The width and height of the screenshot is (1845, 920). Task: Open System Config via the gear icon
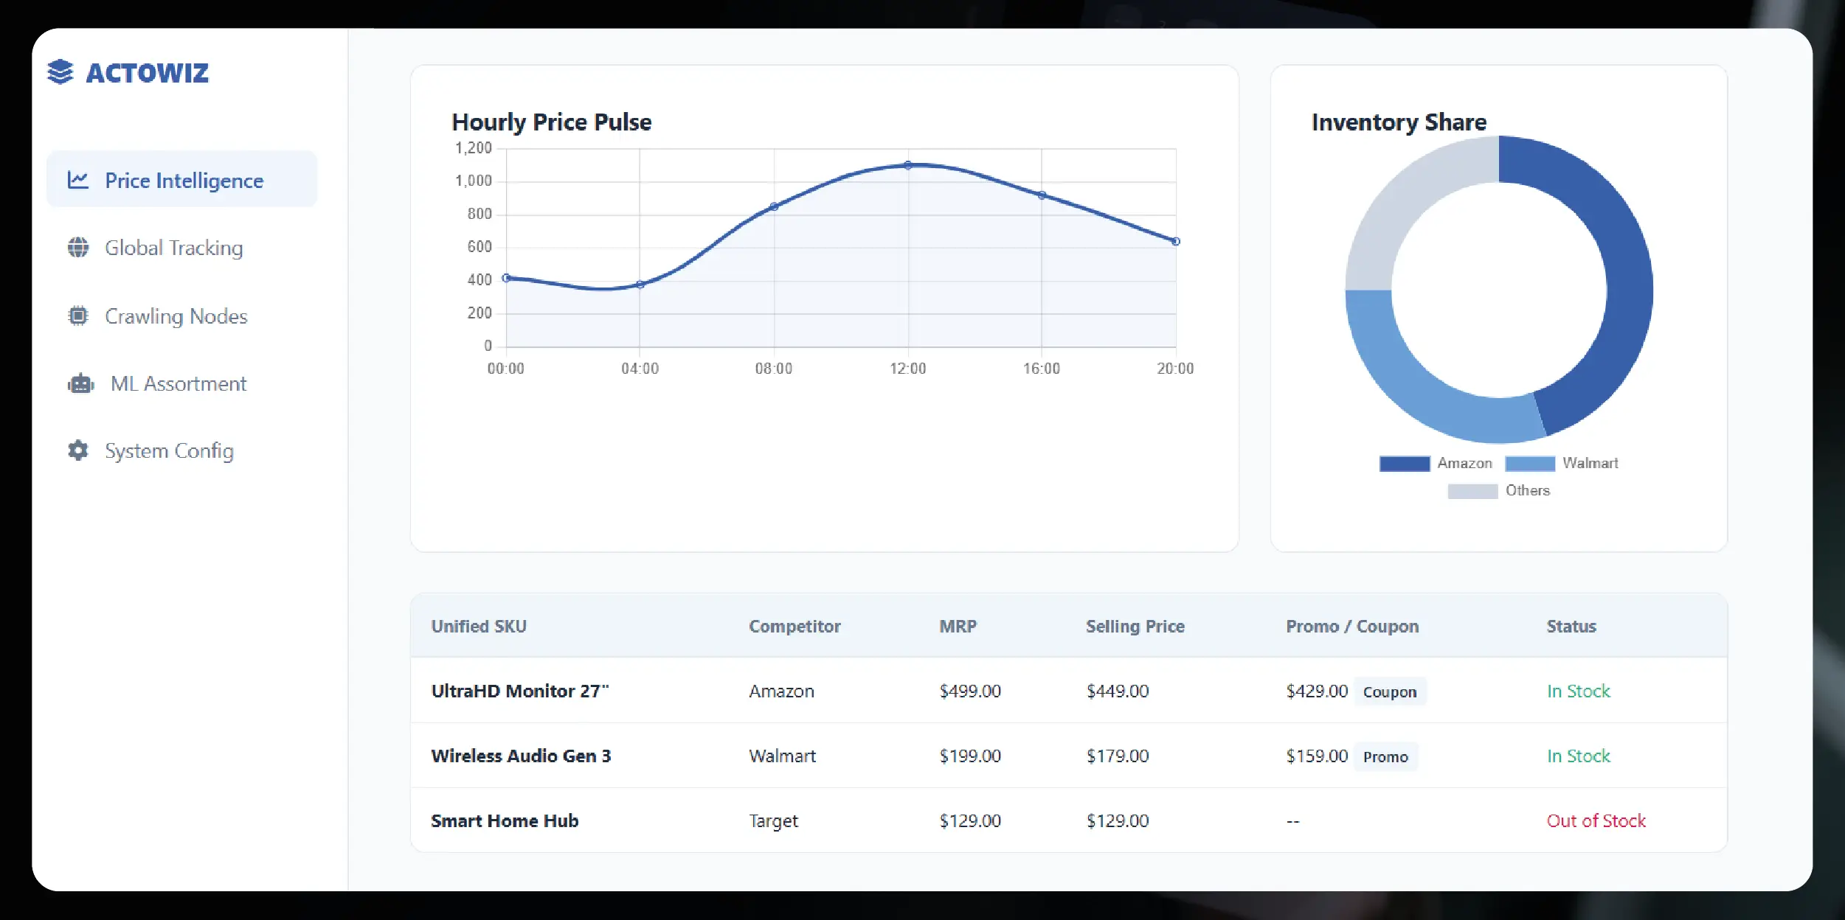coord(78,450)
